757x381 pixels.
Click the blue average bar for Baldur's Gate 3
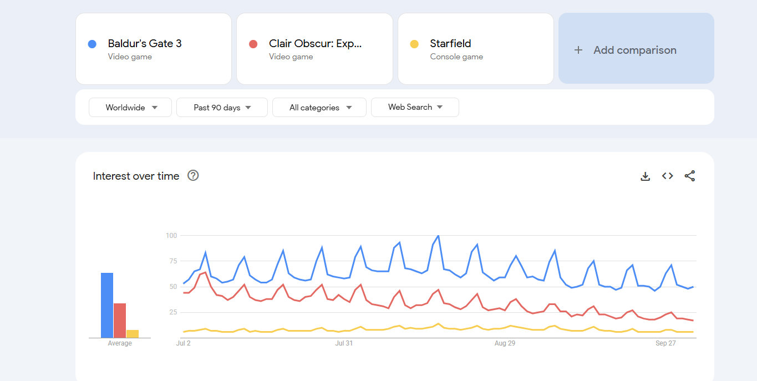tap(107, 305)
